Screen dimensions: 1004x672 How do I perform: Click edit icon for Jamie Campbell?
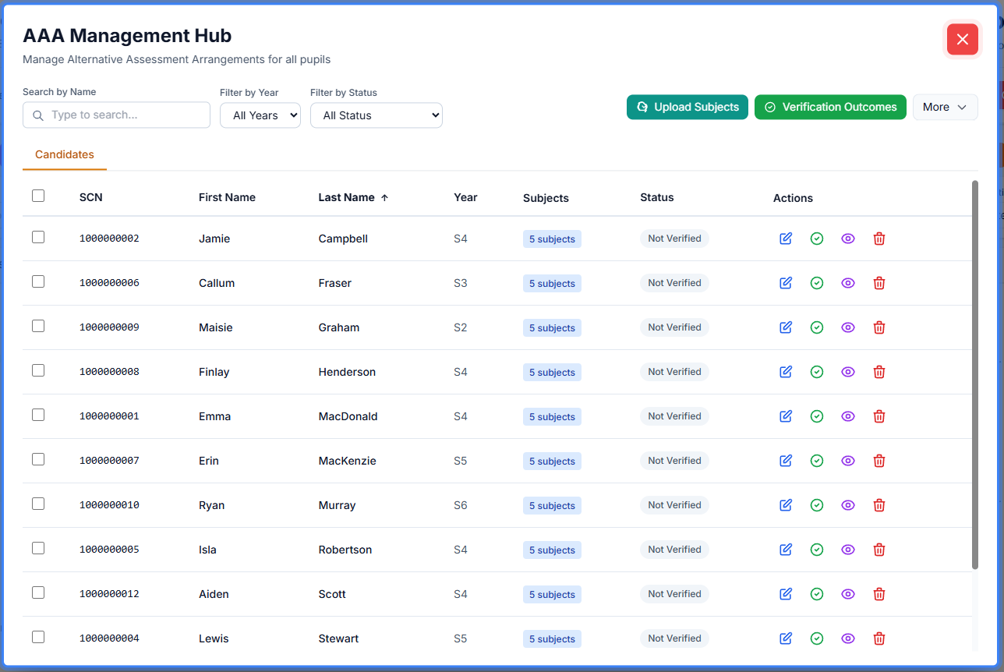click(x=786, y=239)
